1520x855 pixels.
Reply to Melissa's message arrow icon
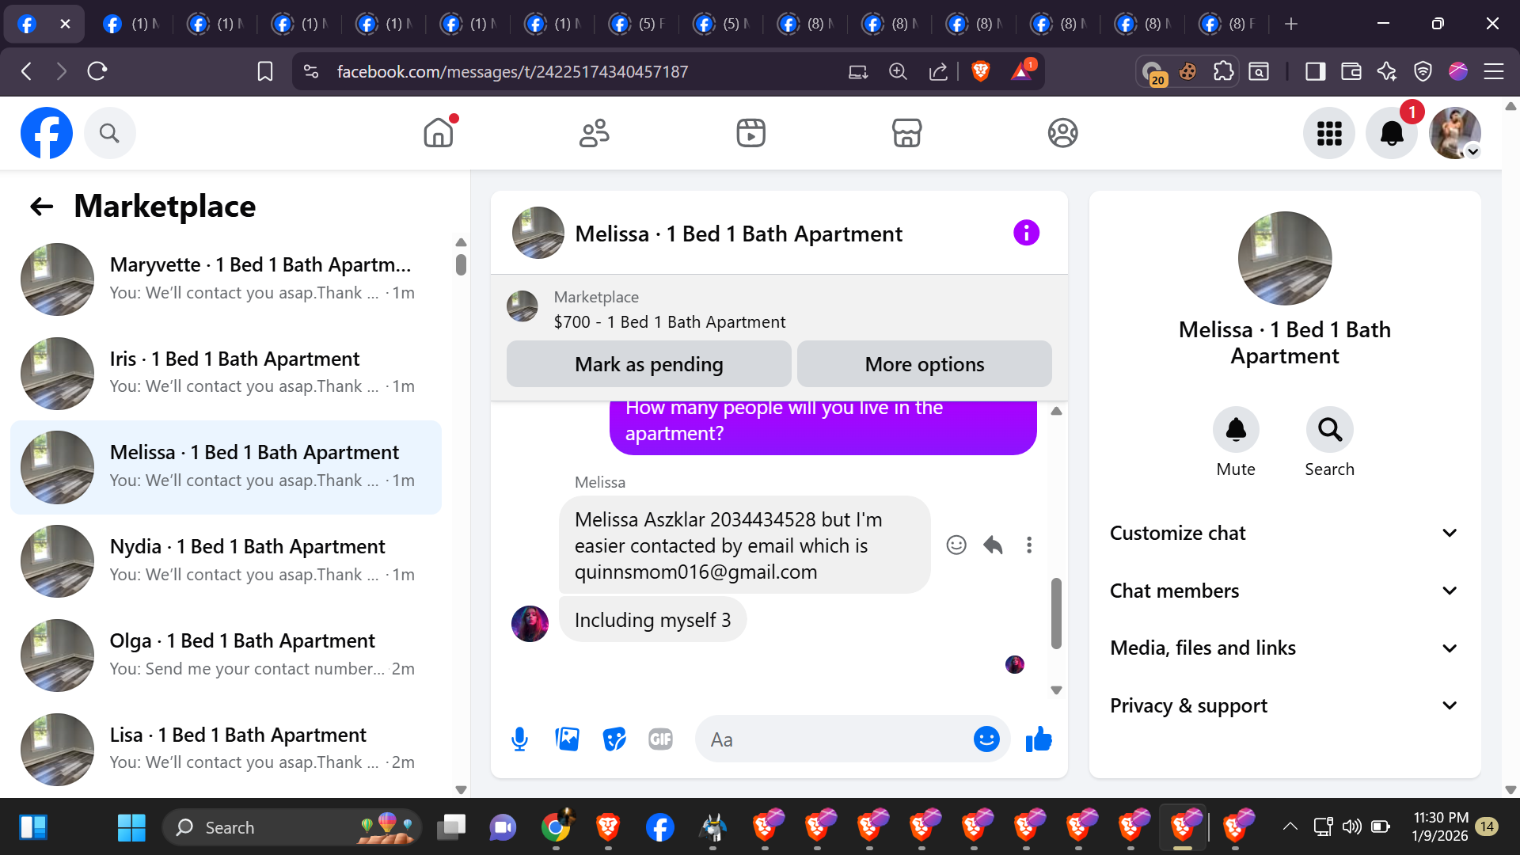(993, 545)
